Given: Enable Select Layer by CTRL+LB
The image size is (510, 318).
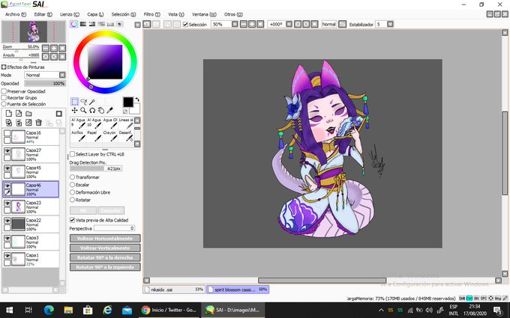Looking at the screenshot, I should tap(73, 154).
